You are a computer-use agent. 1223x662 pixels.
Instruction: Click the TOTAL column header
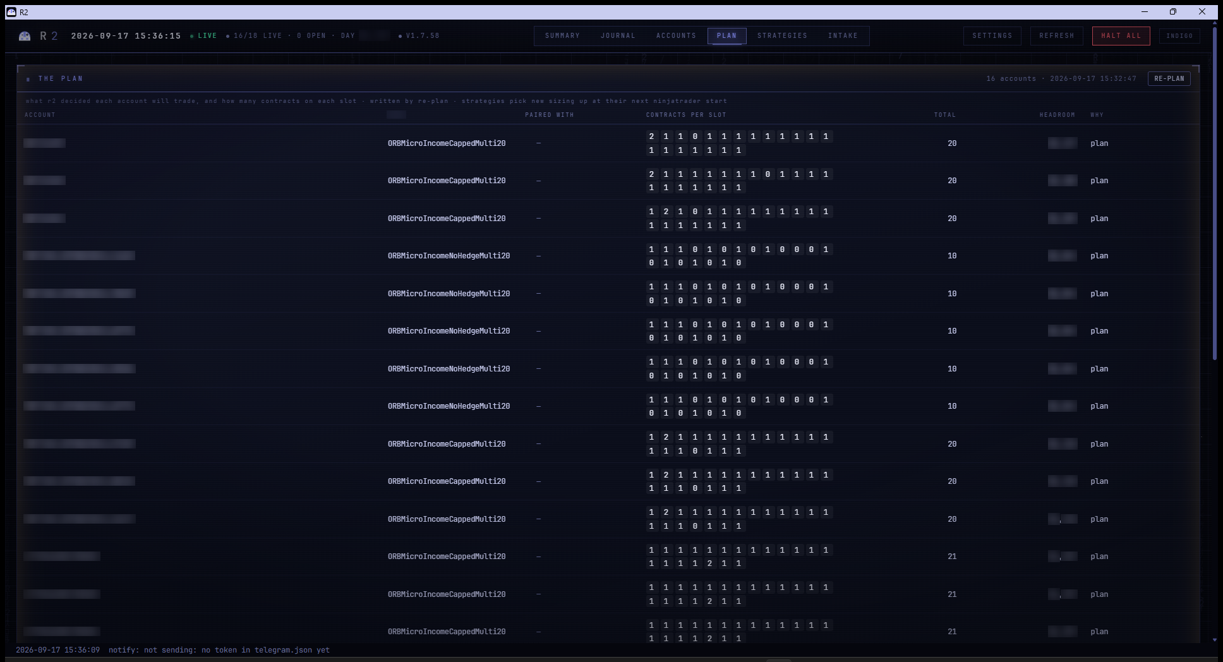click(x=945, y=115)
